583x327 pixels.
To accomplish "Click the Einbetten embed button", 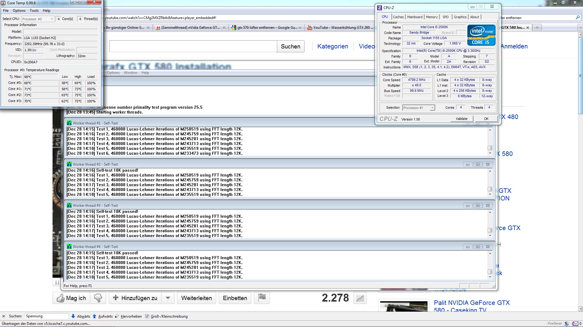I will click(x=235, y=298).
